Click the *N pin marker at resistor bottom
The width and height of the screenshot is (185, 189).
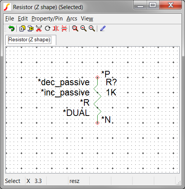97,123
